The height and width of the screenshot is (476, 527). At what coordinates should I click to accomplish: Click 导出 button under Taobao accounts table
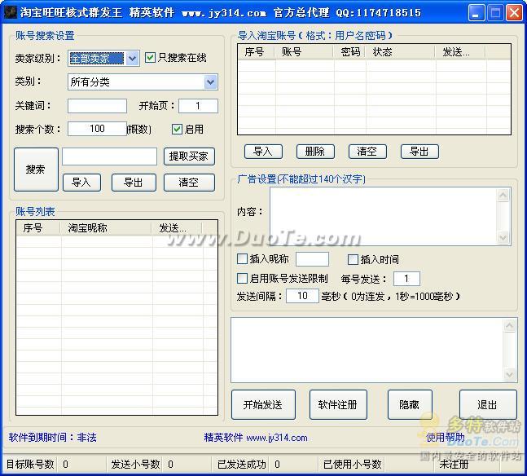click(419, 152)
